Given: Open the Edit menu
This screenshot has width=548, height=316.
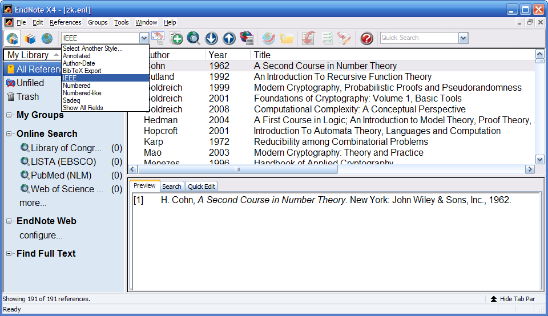Looking at the screenshot, I should coord(38,22).
